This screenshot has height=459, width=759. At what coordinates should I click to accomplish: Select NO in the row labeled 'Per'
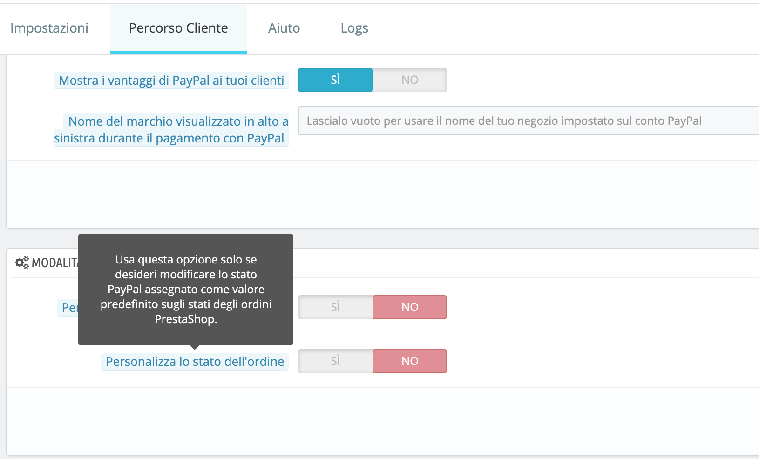(410, 307)
